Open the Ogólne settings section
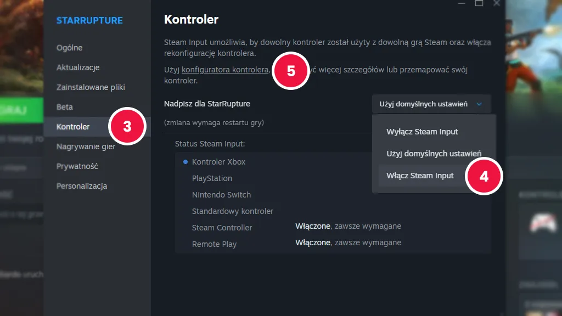 pos(69,48)
